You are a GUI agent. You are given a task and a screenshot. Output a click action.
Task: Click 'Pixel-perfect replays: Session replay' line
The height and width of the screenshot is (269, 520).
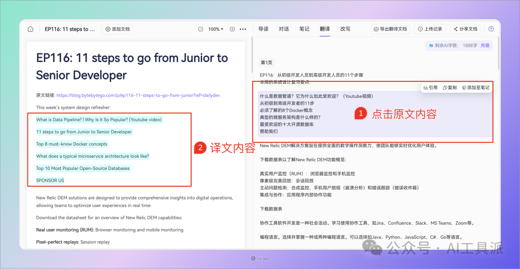click(x=73, y=242)
